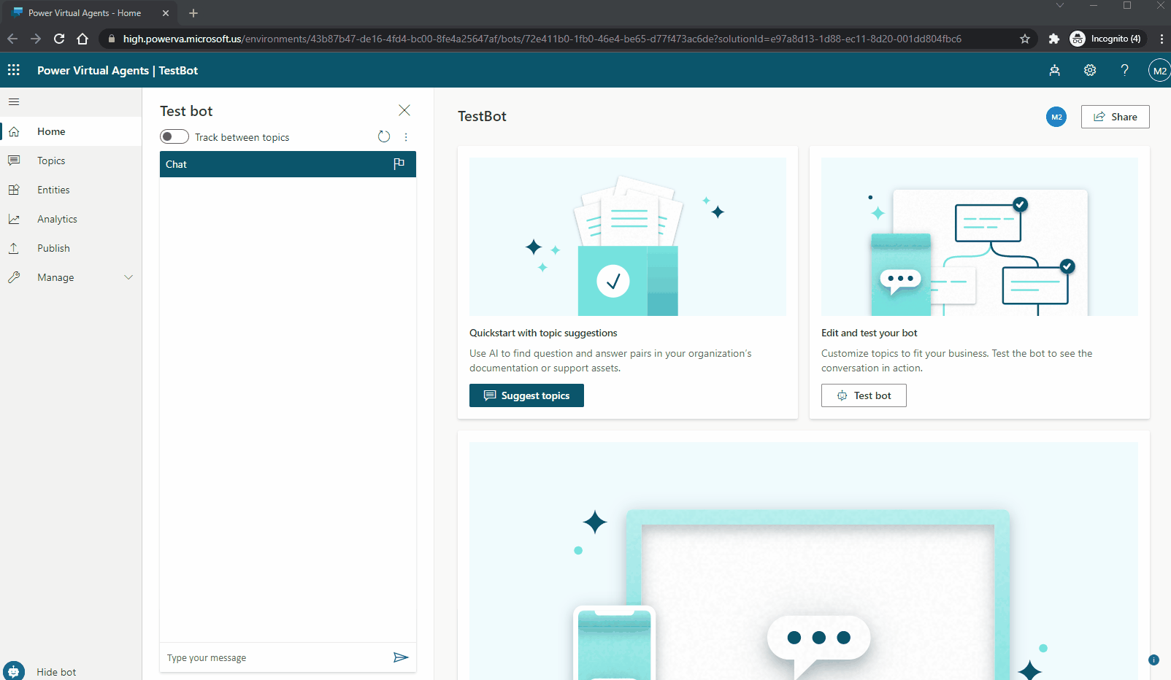This screenshot has height=680, width=1171.
Task: Open the Help question mark icon
Action: point(1124,70)
